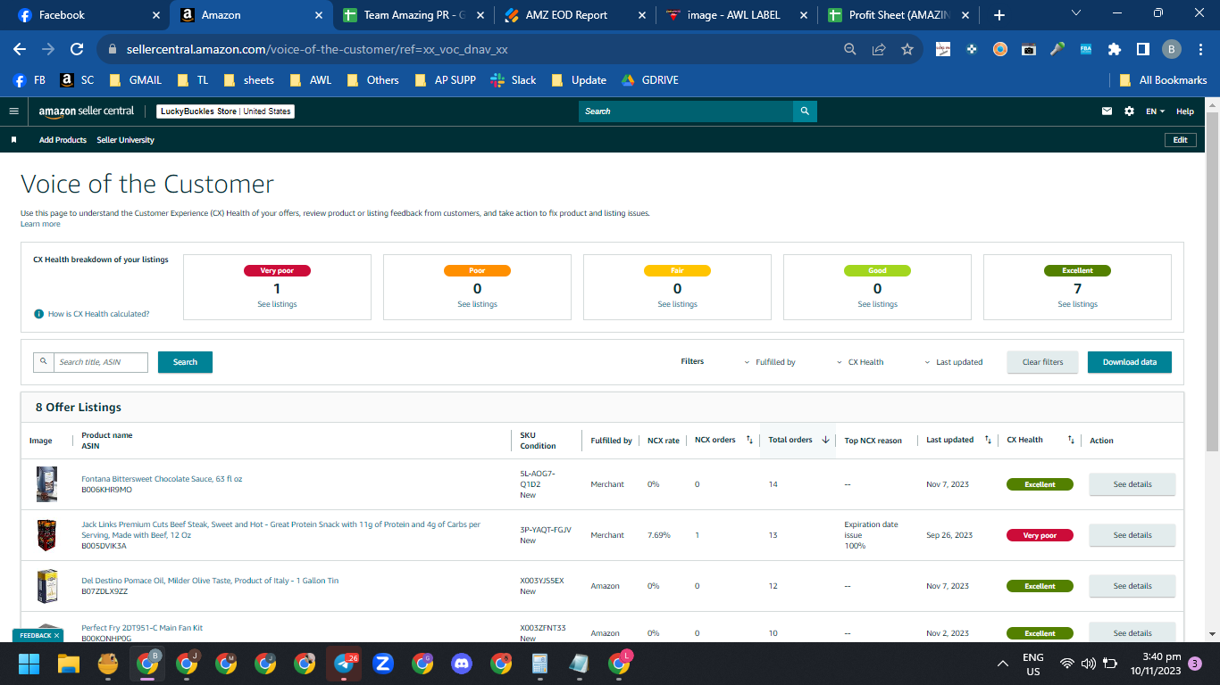Open Calculator from the taskbar

coord(539,664)
